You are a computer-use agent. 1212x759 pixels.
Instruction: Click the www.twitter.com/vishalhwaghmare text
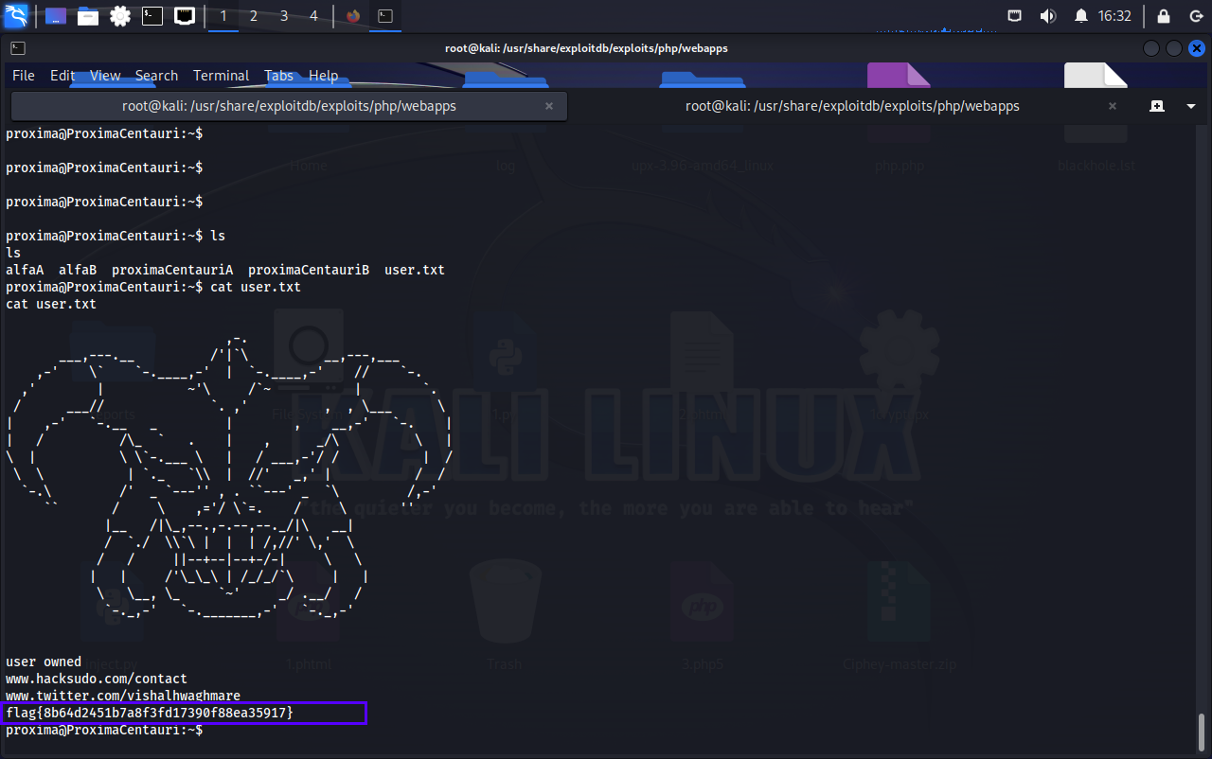(123, 696)
